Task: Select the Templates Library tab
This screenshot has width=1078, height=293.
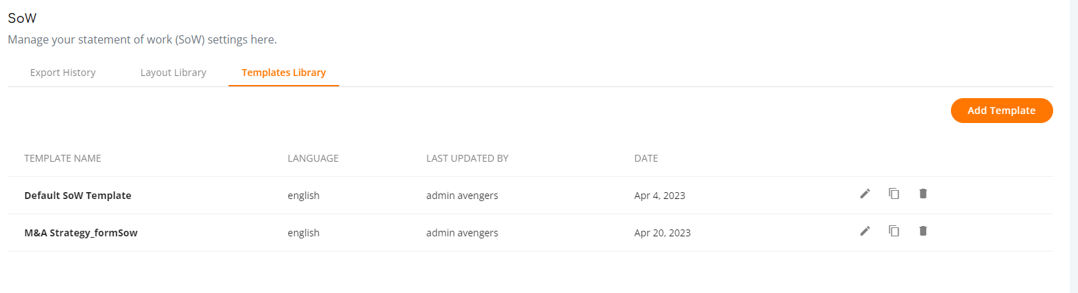Action: point(284,73)
